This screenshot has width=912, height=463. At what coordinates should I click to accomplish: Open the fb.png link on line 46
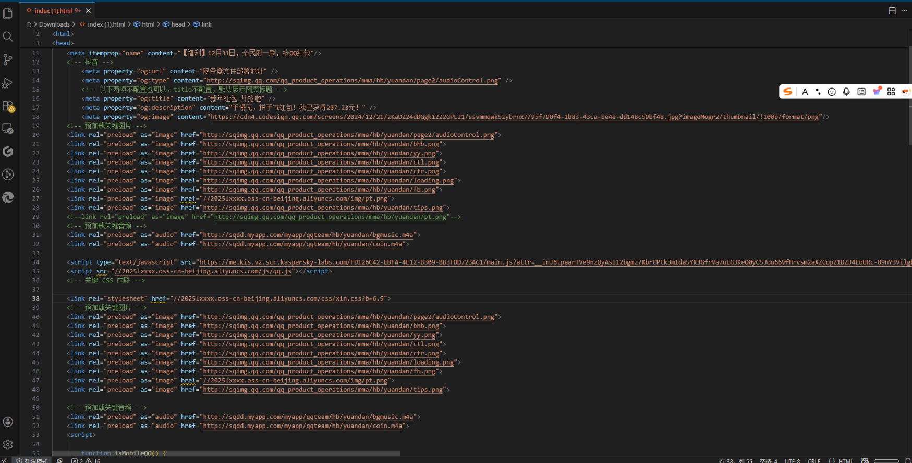coord(319,371)
